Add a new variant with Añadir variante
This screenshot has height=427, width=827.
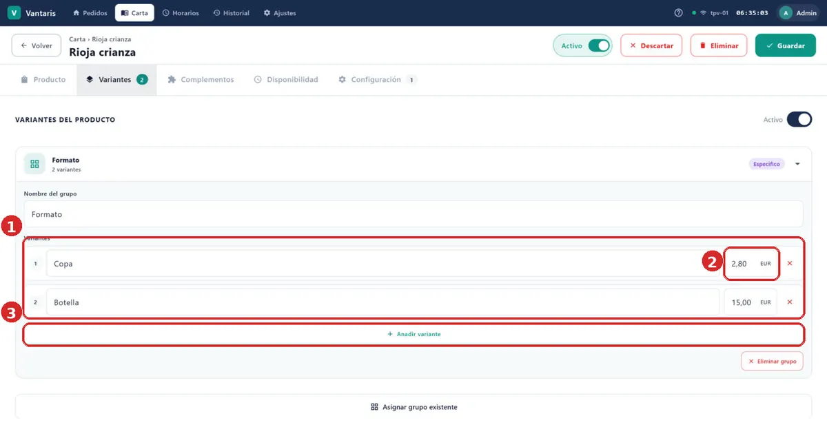(413, 334)
